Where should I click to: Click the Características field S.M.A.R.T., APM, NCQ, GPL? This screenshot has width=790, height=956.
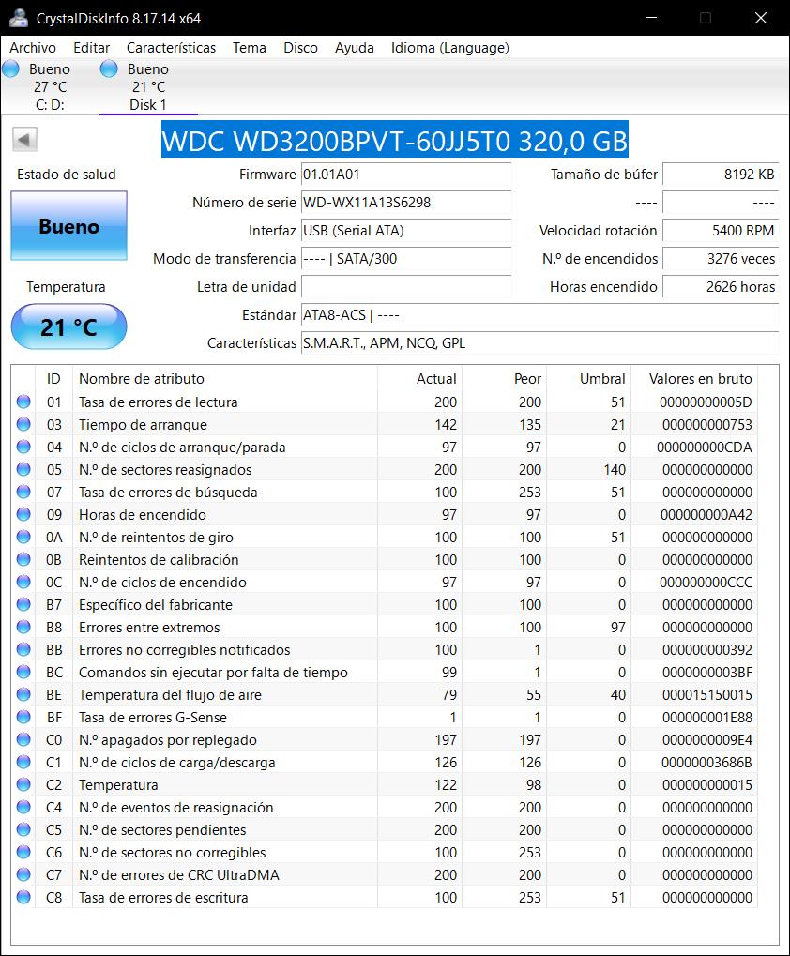point(539,343)
